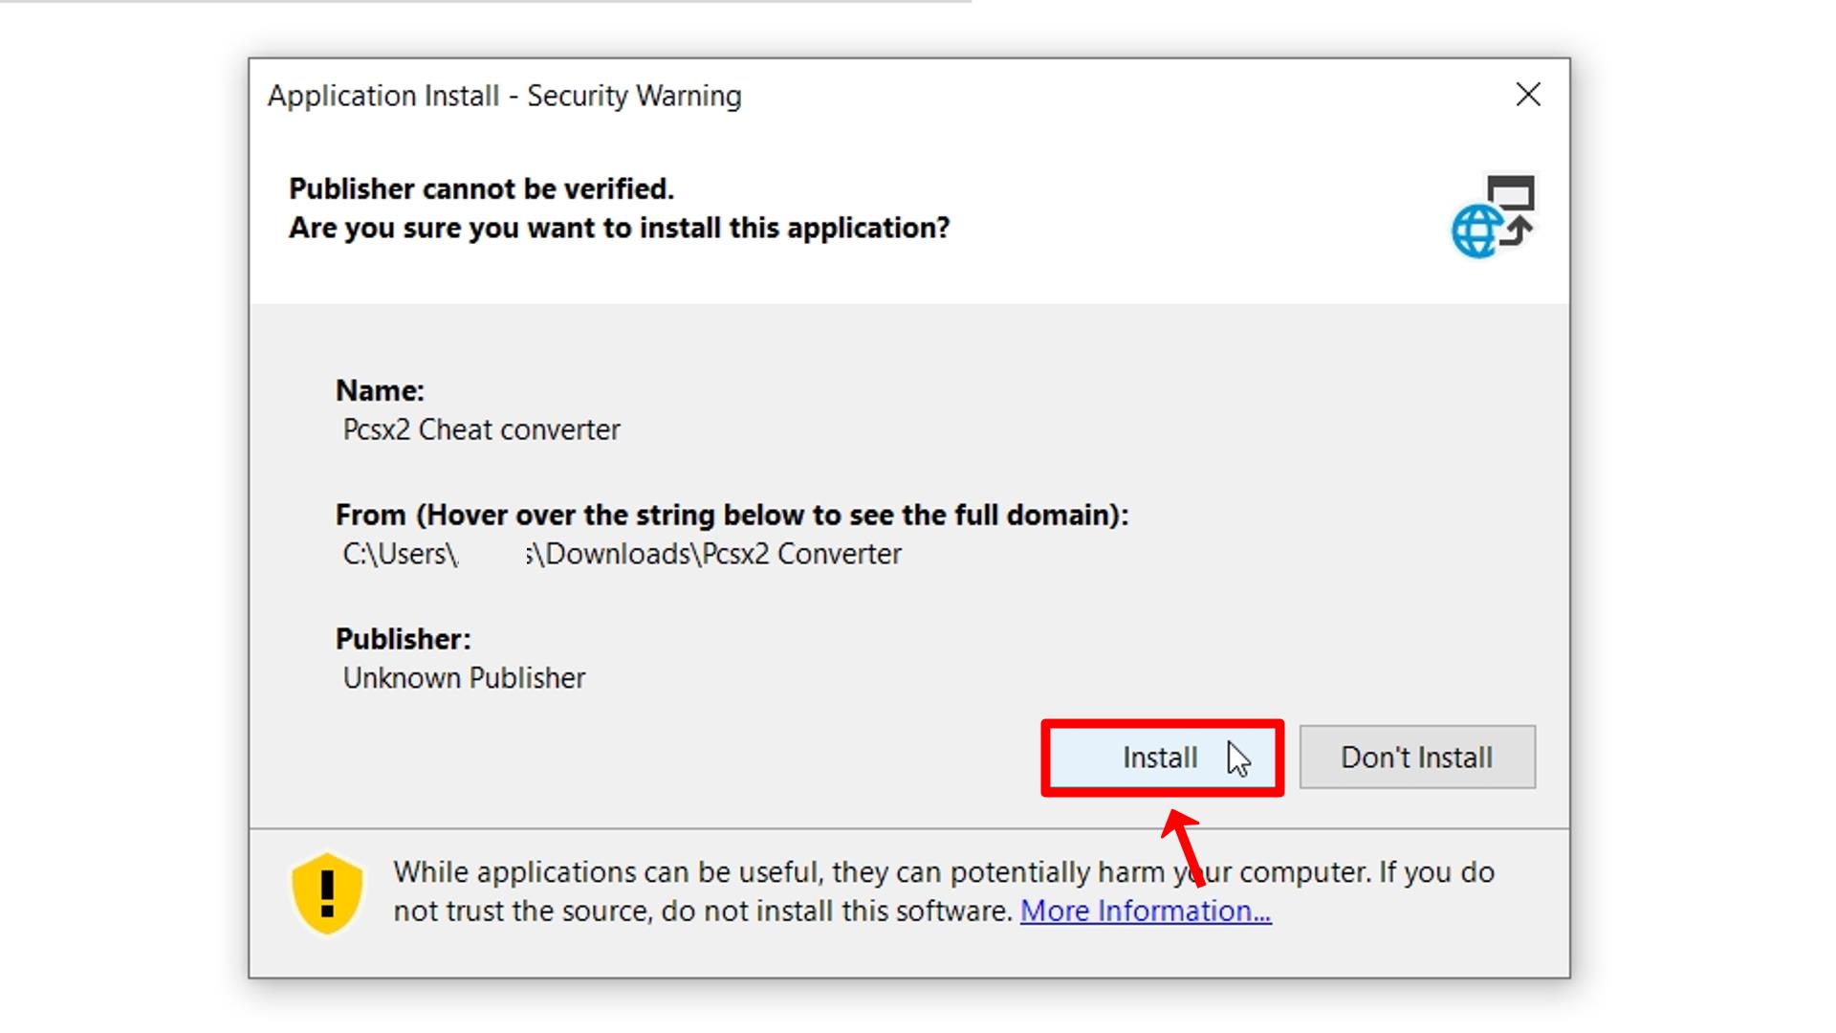Click the 'Application Install - Security Warning' title
The image size is (1836, 1033).
point(505,96)
